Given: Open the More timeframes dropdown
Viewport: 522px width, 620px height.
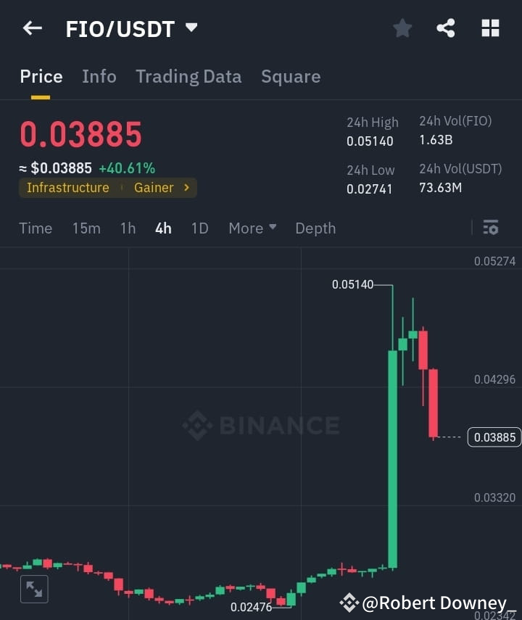Looking at the screenshot, I should point(252,228).
